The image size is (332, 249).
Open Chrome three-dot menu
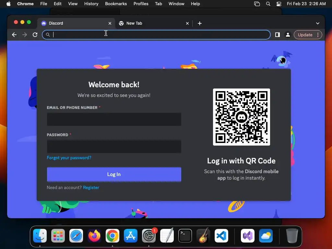point(318,35)
